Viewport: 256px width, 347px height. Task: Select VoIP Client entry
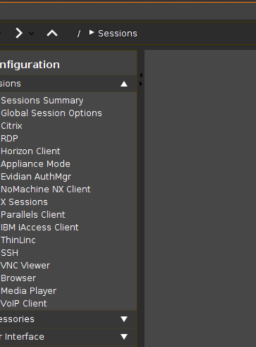24,303
